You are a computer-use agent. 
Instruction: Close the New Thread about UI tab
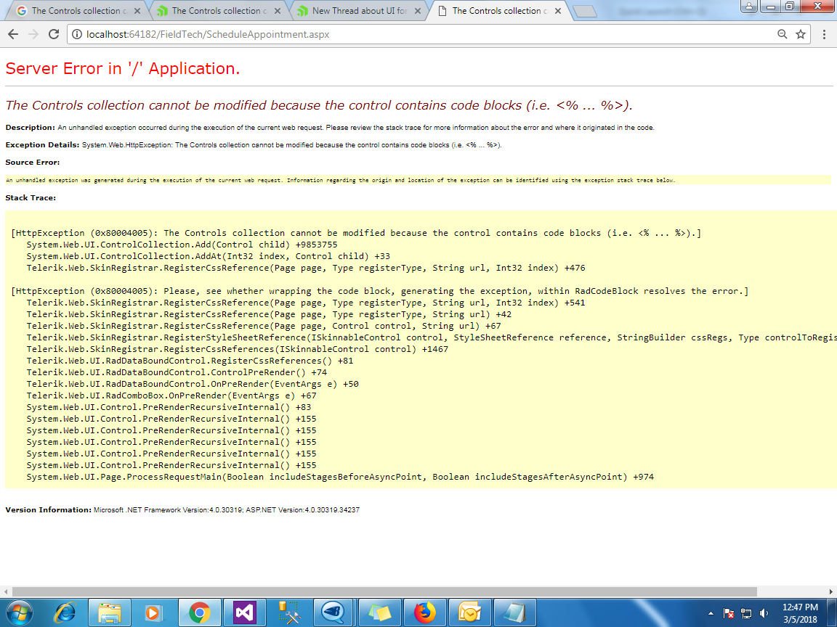click(418, 11)
